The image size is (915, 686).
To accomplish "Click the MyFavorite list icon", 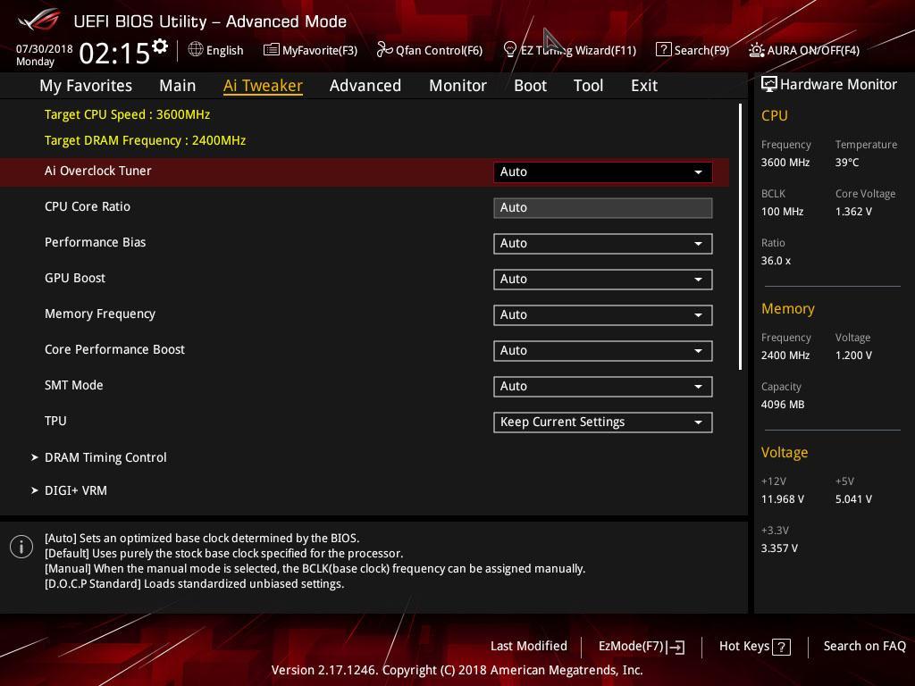I will (272, 50).
